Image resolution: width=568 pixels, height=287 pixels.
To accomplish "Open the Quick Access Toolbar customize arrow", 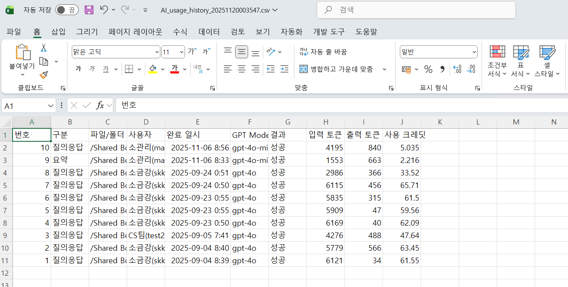I will coord(145,10).
